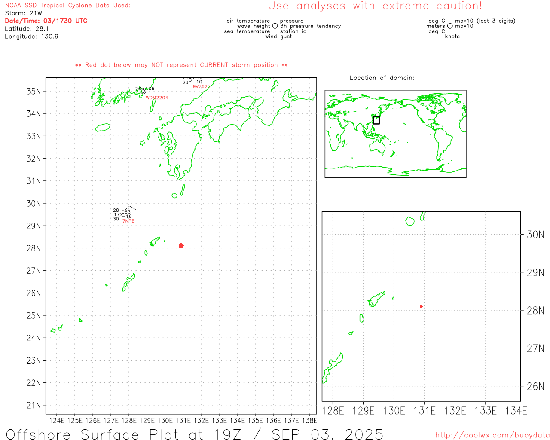550x440 pixels.
Task: Click the '35N' latitude label on main map
Action: coord(34,91)
